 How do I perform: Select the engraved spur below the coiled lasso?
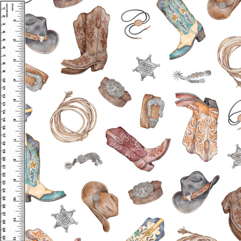pos(83,161)
